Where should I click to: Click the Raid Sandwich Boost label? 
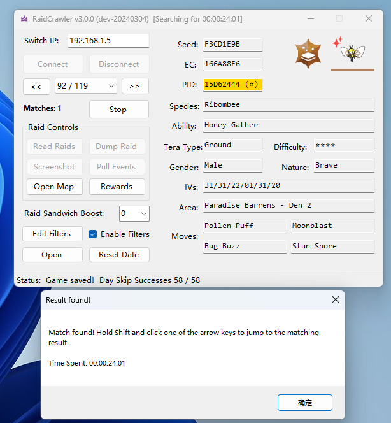(x=64, y=213)
